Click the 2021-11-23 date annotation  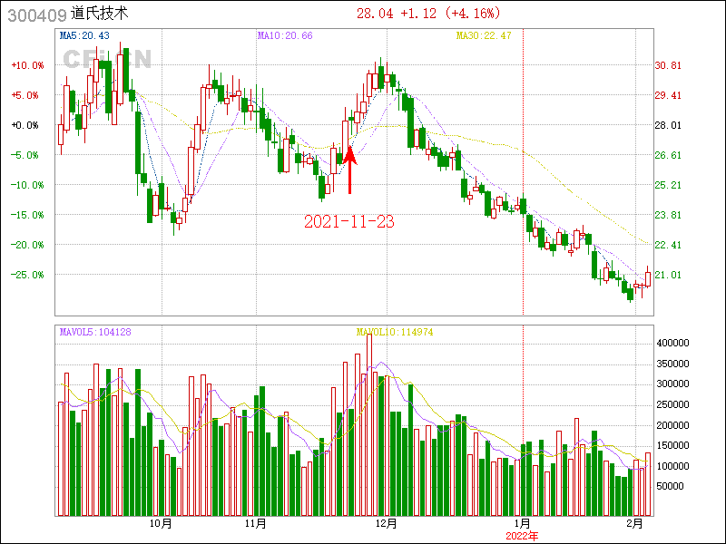click(x=349, y=221)
